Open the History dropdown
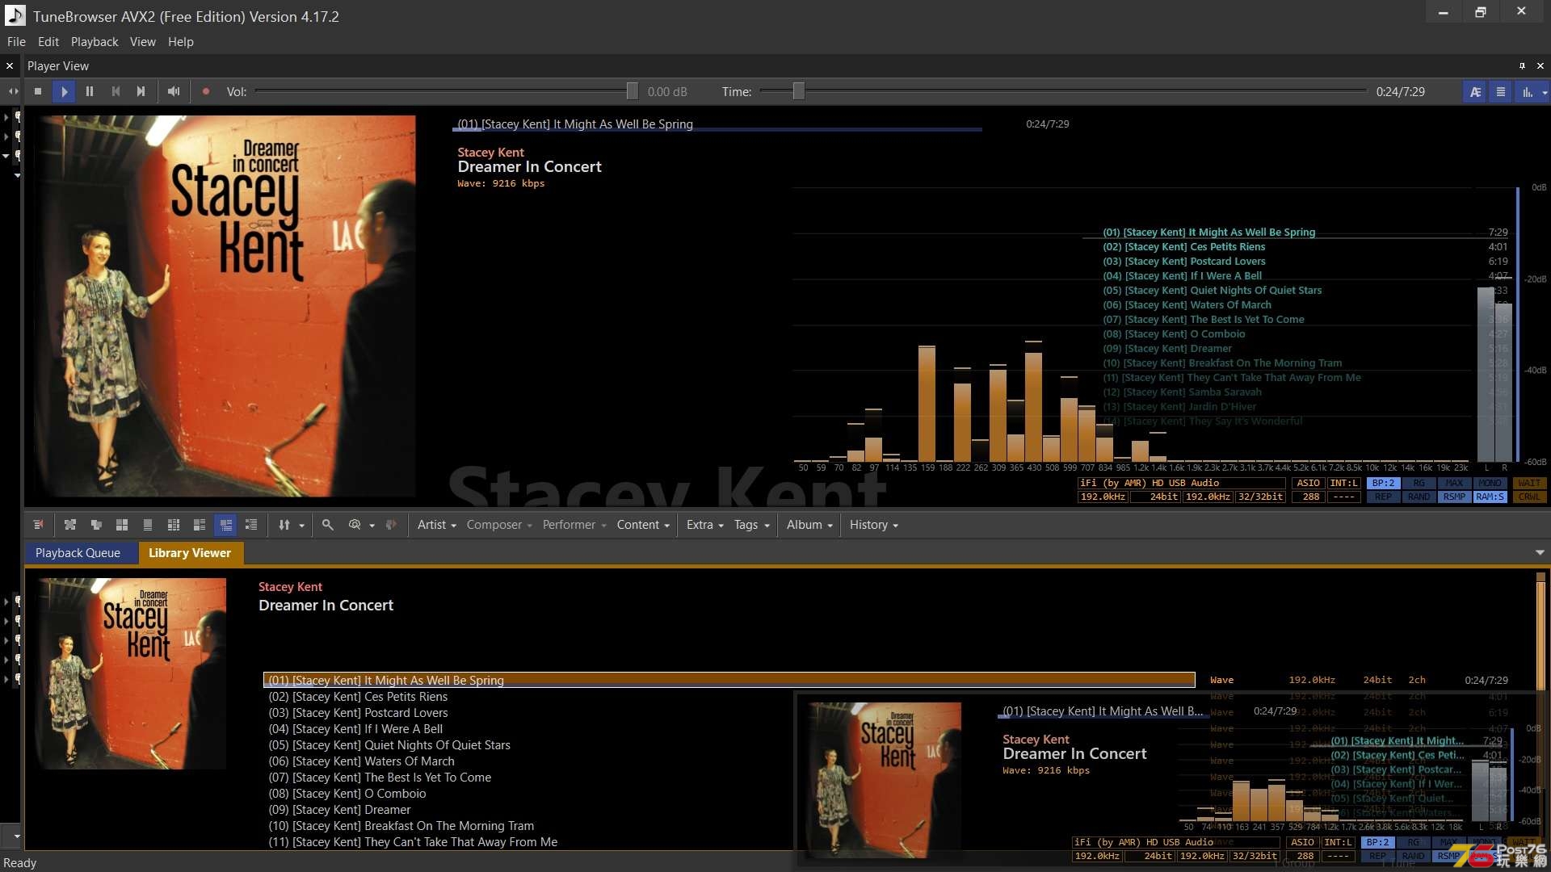 coord(874,525)
